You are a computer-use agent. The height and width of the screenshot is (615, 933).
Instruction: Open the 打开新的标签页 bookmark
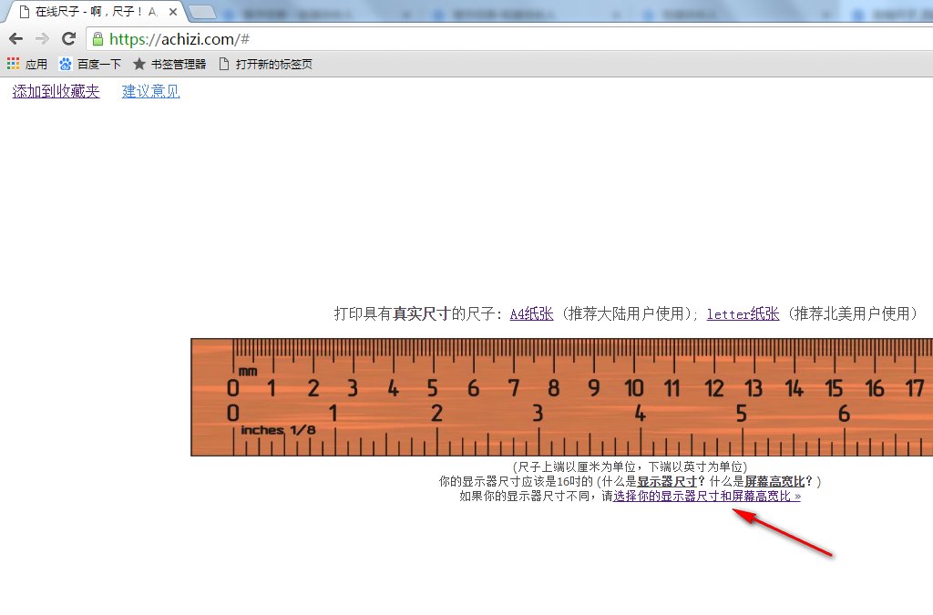265,65
